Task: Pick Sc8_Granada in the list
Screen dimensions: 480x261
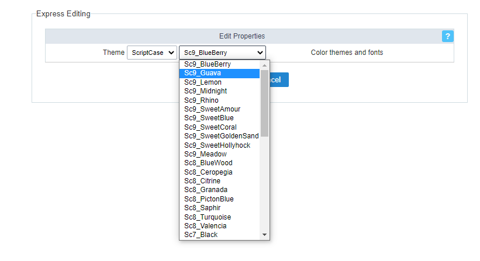Action: [219, 190]
